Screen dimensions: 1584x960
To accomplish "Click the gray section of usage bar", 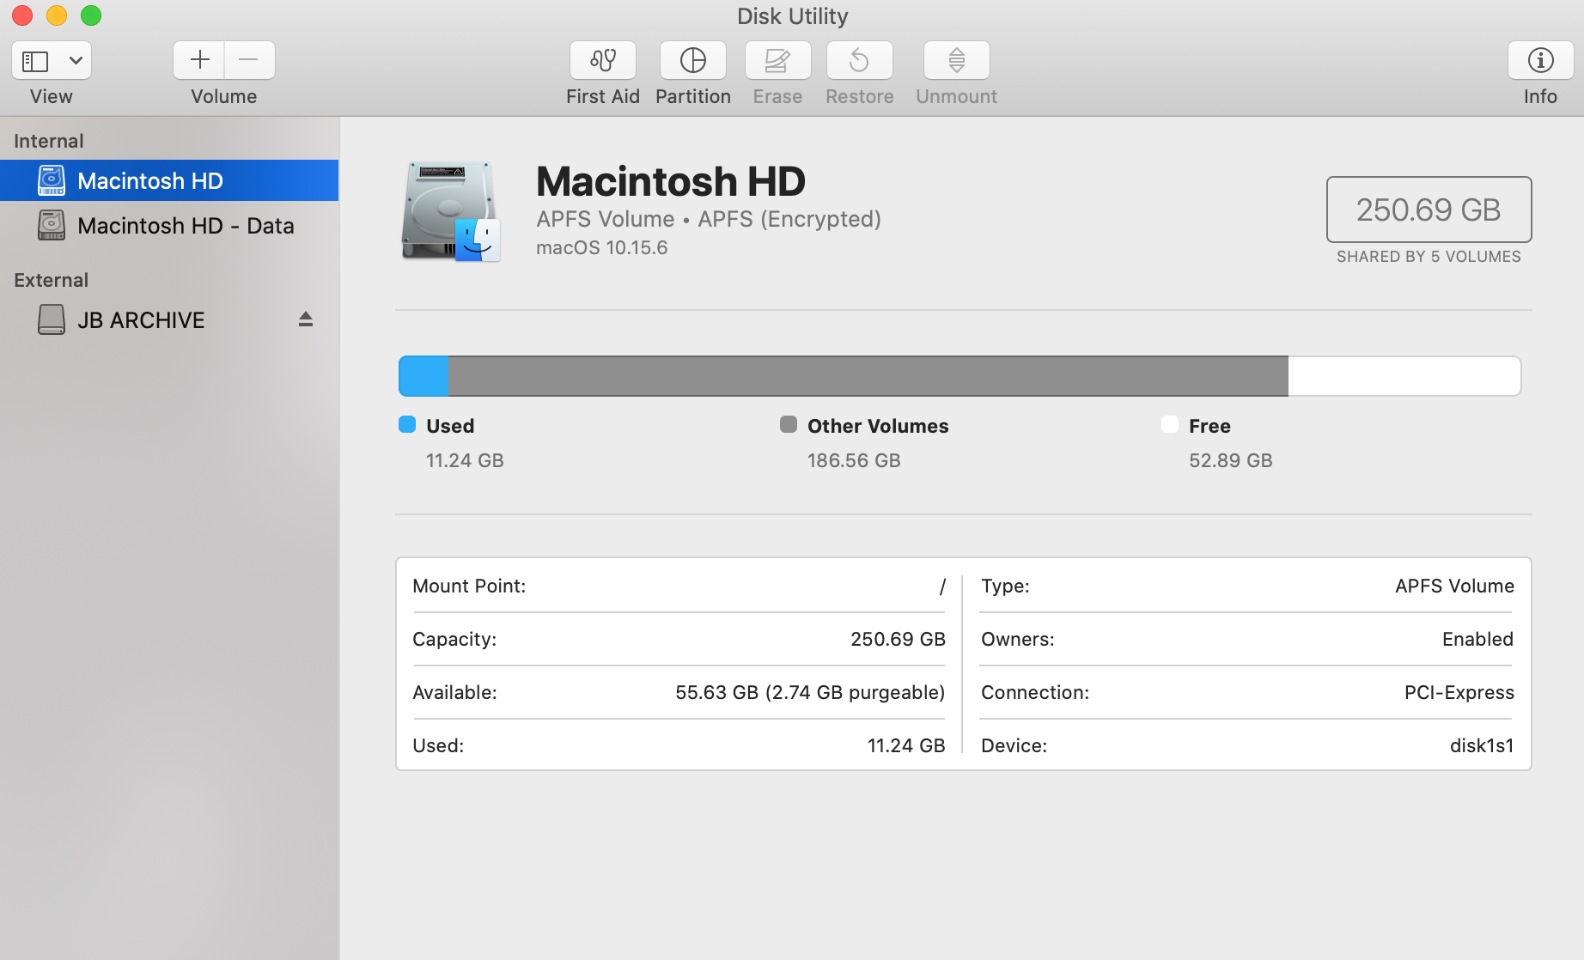I will point(868,376).
